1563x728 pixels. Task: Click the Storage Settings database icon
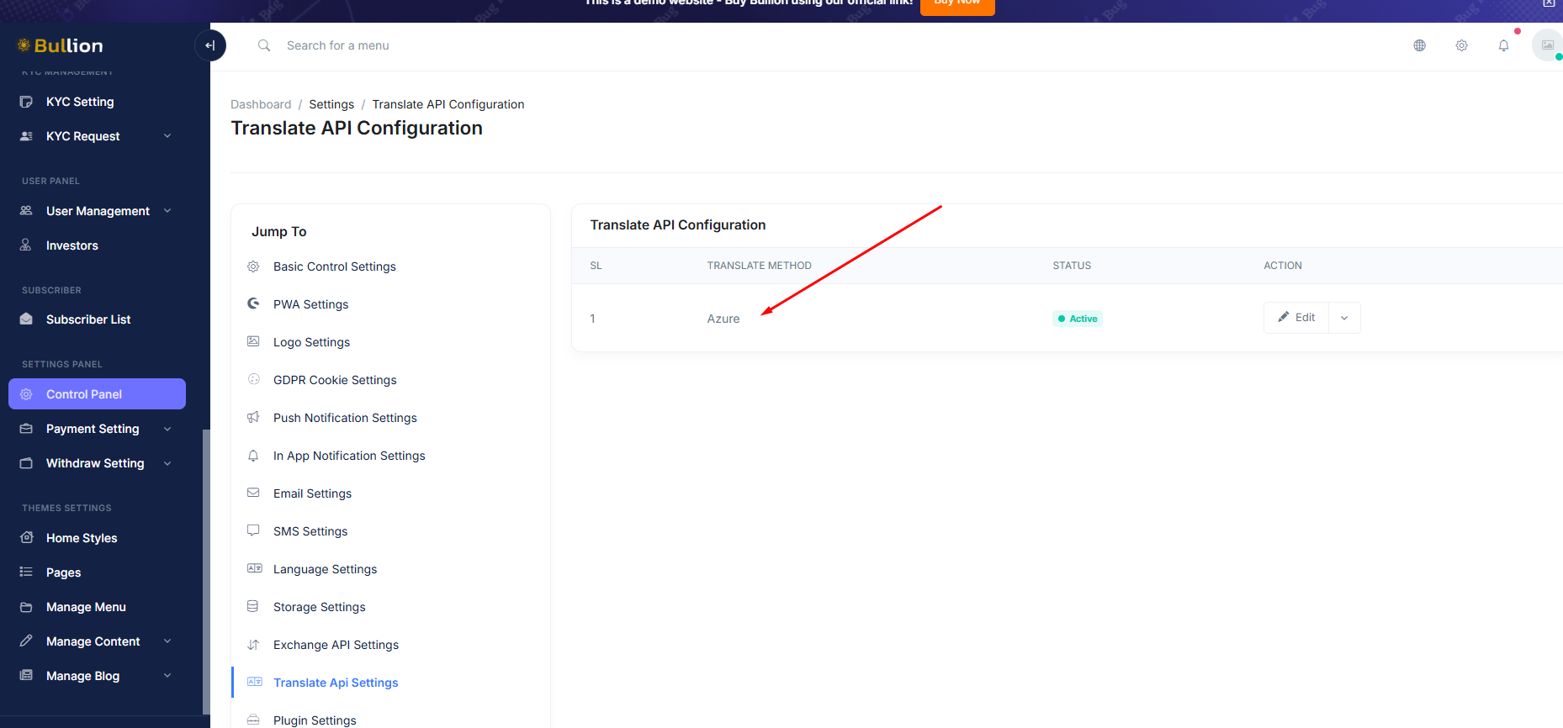coord(253,606)
